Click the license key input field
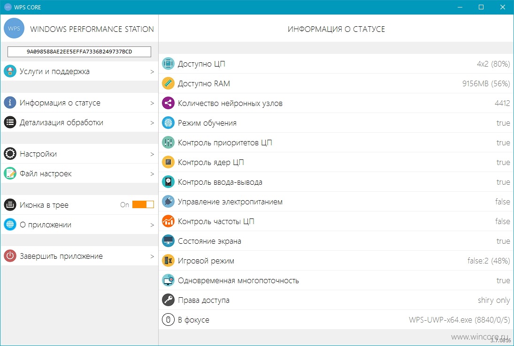This screenshot has height=346, width=514. tap(79, 52)
